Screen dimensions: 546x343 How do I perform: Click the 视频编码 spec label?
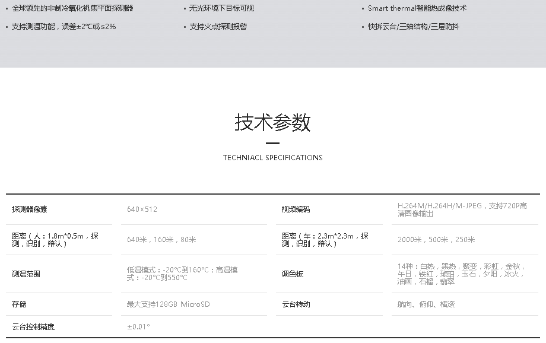pos(296,209)
